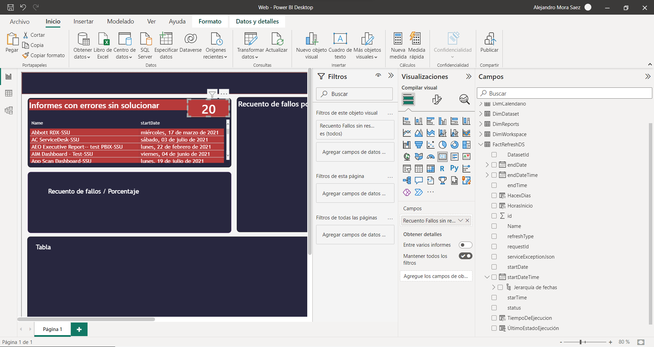Image resolution: width=654 pixels, height=347 pixels.
Task: Switch to the data table view icon
Action: coord(9,93)
